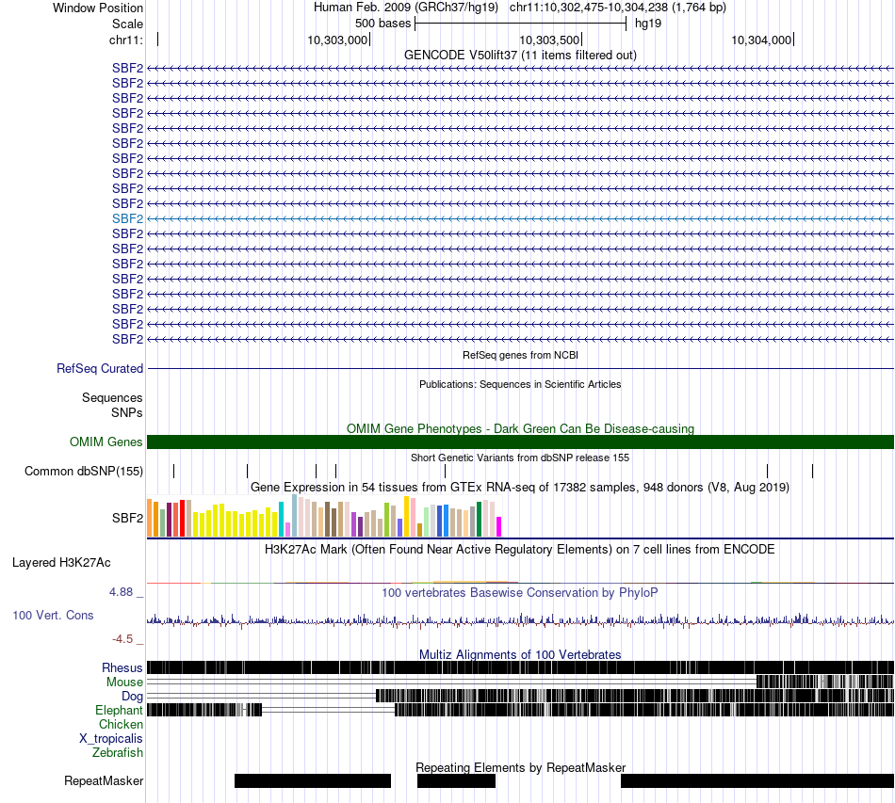Click the hg19 label beside the scale bar
The image size is (895, 803).
point(648,24)
